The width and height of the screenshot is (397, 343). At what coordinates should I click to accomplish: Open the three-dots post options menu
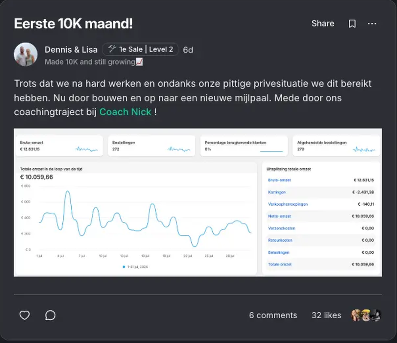(372, 24)
